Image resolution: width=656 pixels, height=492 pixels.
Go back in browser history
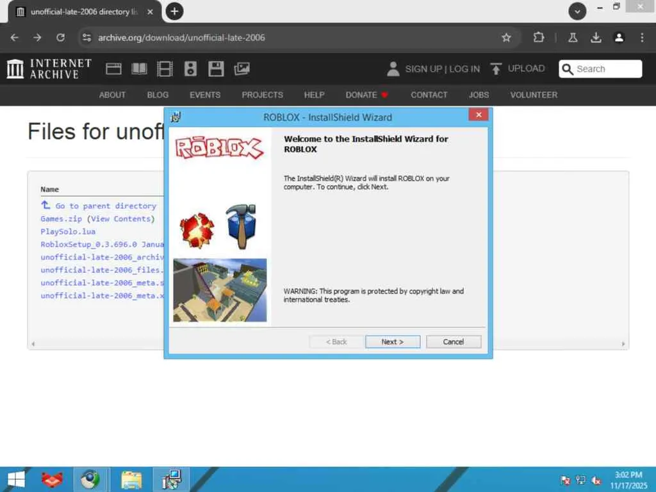[x=15, y=38]
